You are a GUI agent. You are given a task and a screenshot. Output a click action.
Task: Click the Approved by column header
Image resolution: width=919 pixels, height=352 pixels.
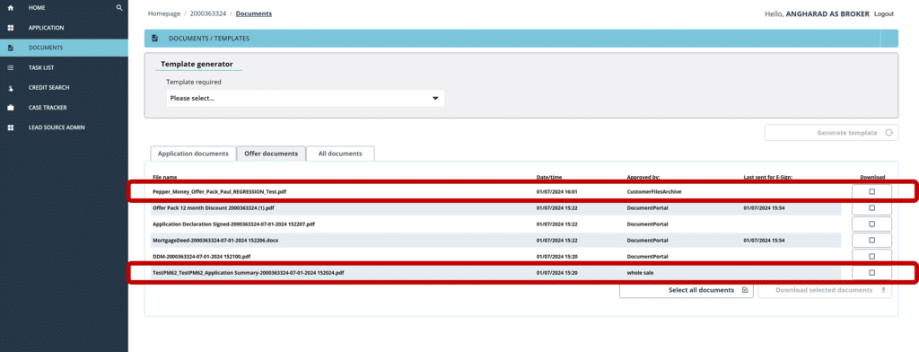643,177
